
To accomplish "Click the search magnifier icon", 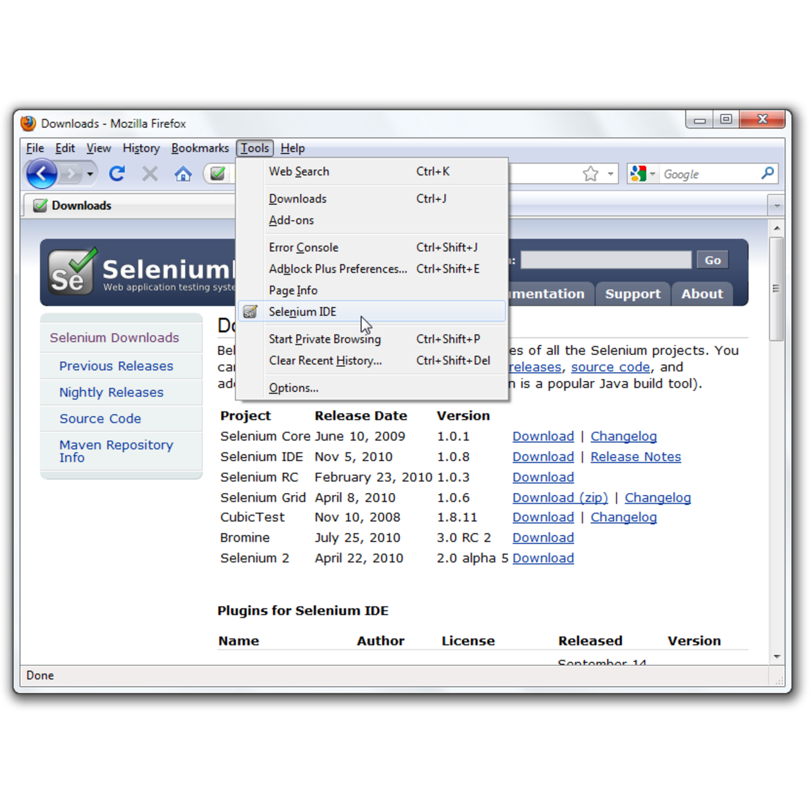I will [768, 173].
